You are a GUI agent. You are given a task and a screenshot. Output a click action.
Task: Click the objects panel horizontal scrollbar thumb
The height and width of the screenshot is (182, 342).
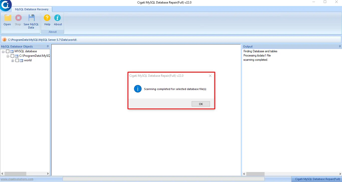click(x=15, y=173)
